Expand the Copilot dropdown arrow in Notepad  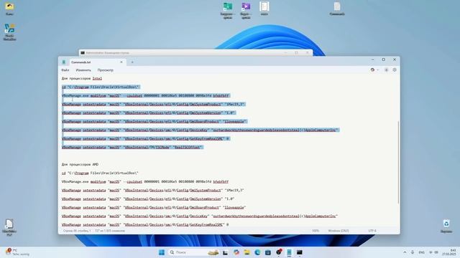377,70
